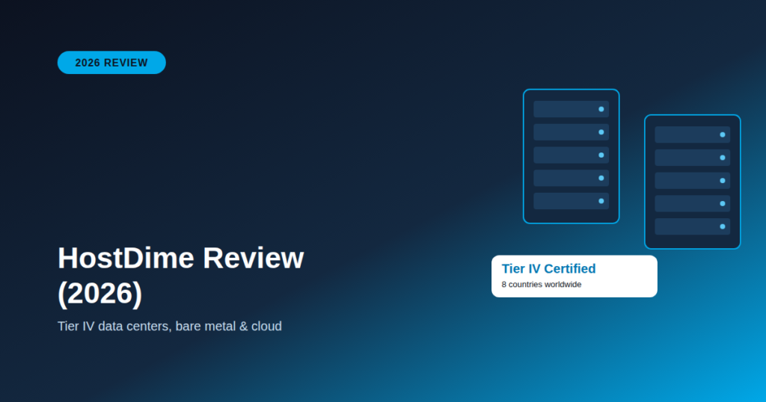The image size is (766, 402).
Task: Click the Tier IV data centers subtitle
Action: 170,326
